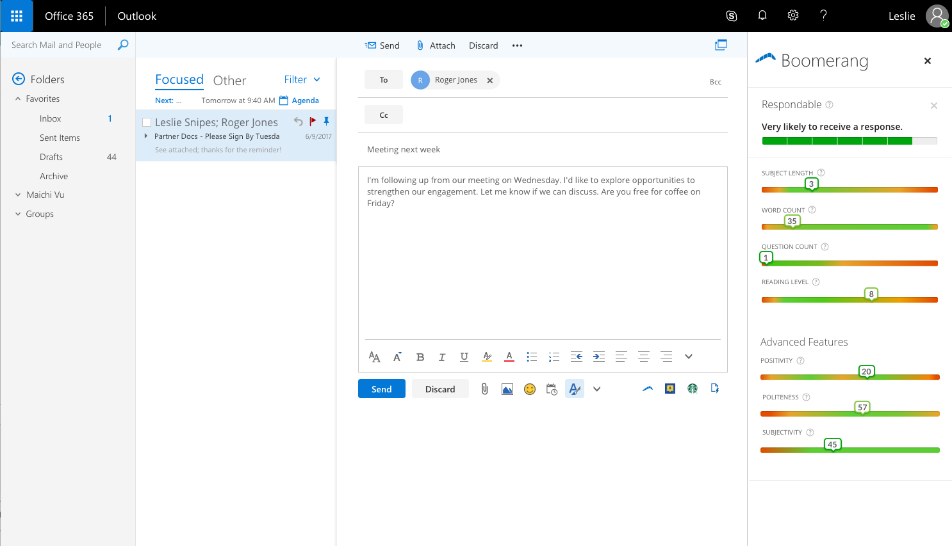Screen dimensions: 952x546
Task: Open the calendar-with-clock icon in the bottom toolbar
Action: tap(552, 389)
